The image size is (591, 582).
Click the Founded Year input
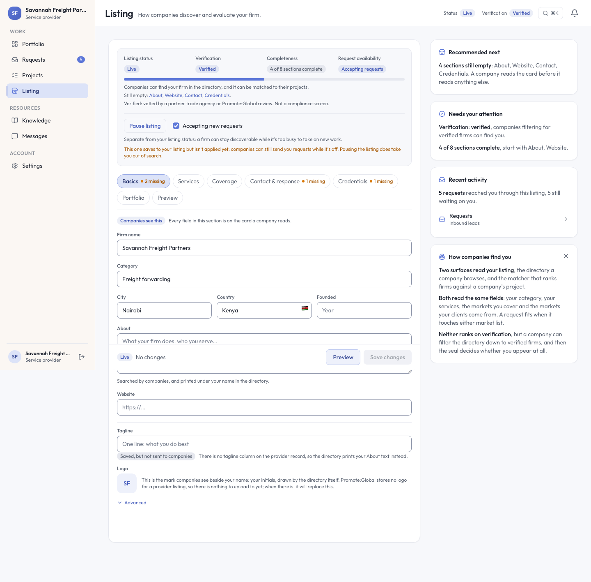coord(364,310)
